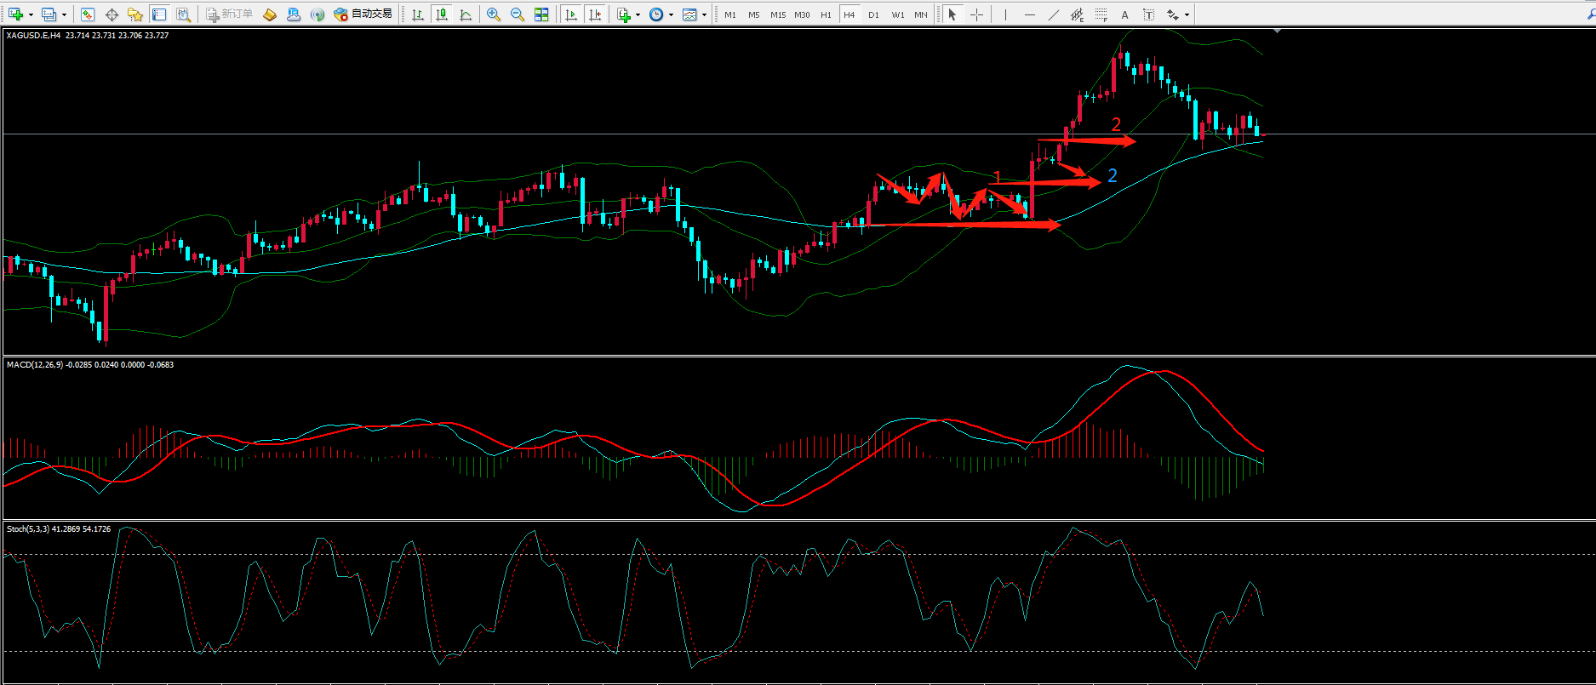Pick the text label tool
The height and width of the screenshot is (685, 1596).
coord(1148,14)
